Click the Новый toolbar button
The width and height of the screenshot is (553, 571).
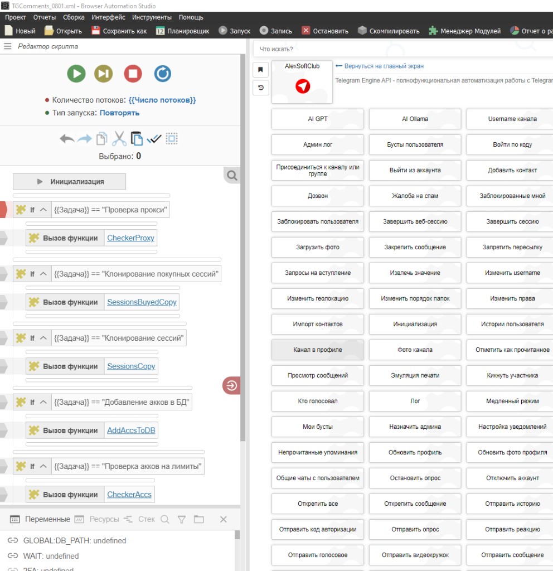[21, 31]
